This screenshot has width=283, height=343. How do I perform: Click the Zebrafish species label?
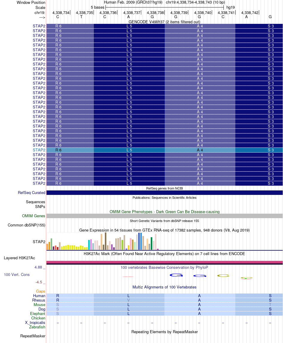37,327
